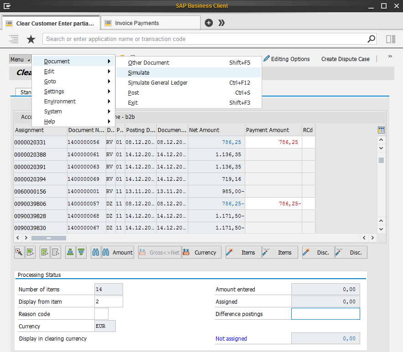Click the Not assigned link label

click(x=231, y=339)
